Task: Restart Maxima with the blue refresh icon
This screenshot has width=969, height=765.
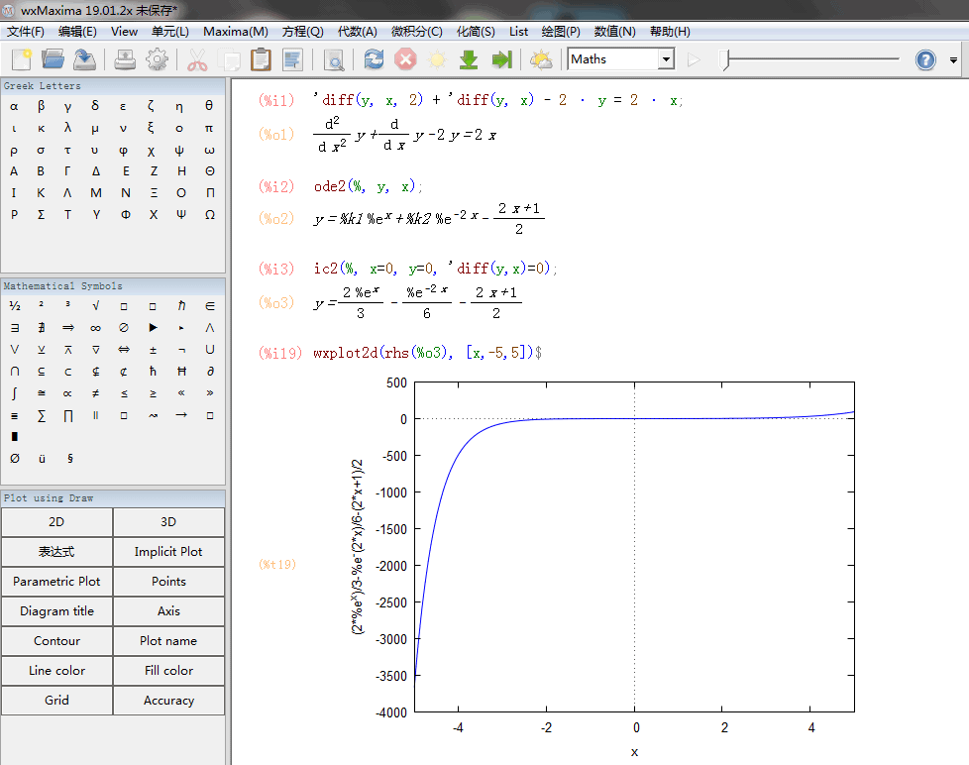Action: [374, 59]
